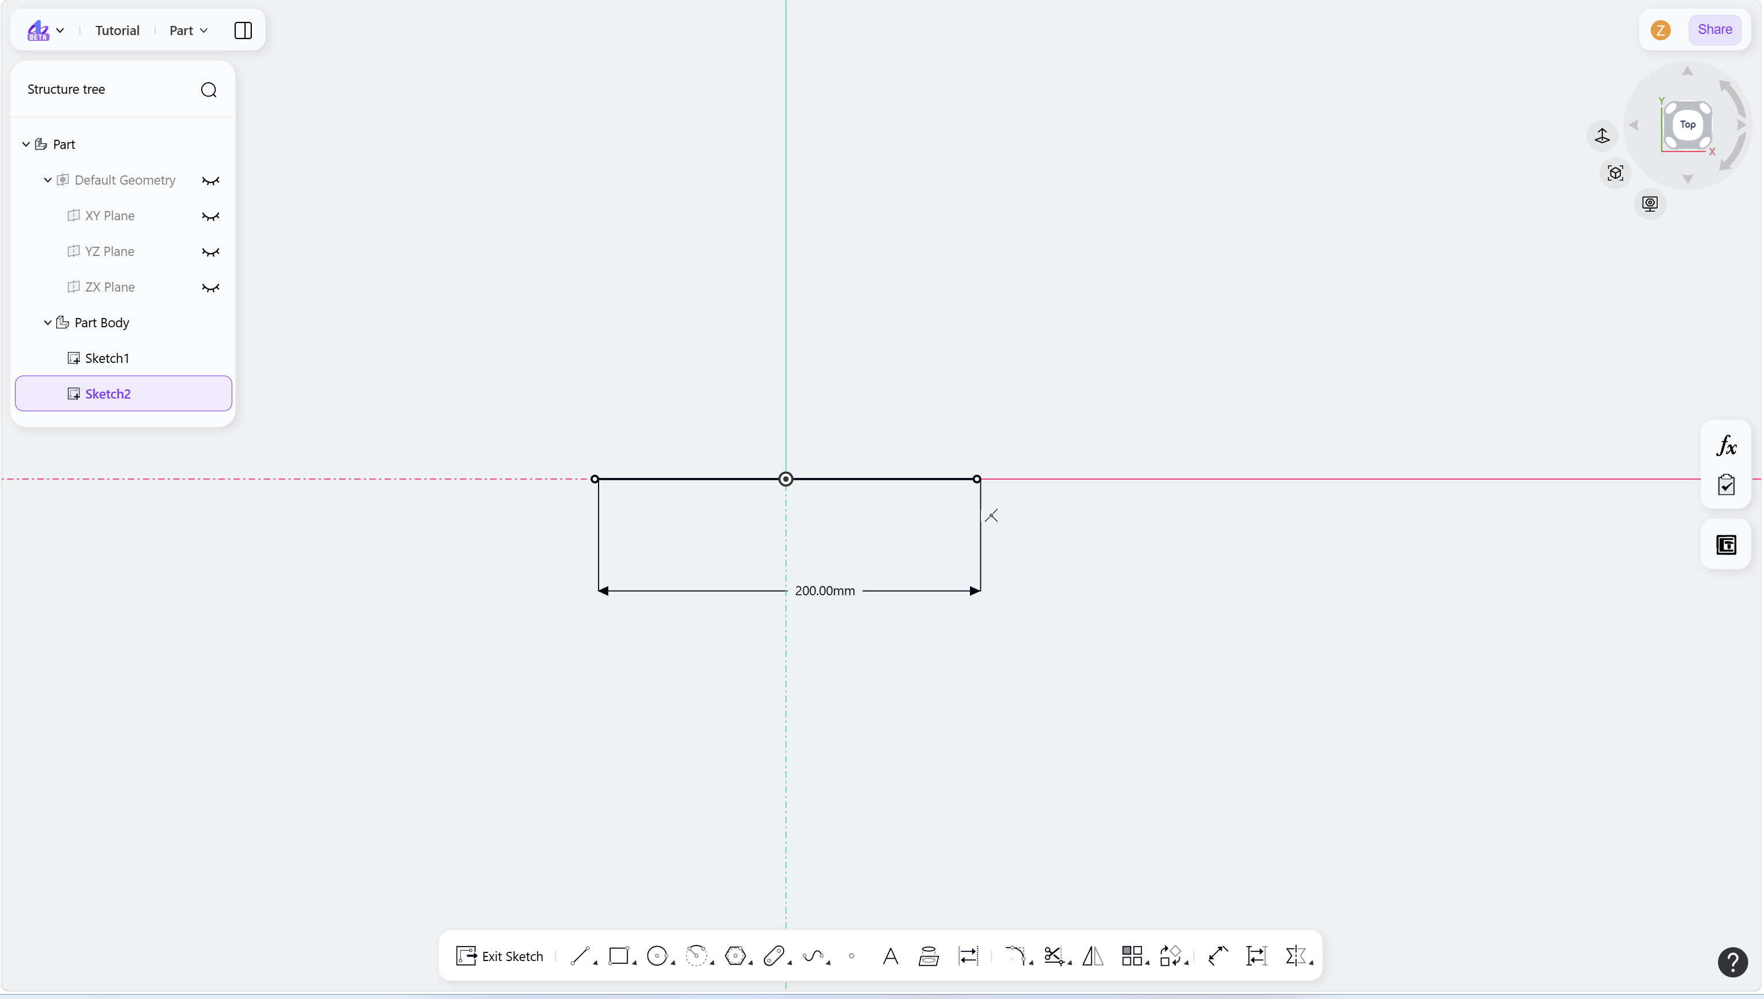Image resolution: width=1764 pixels, height=999 pixels.
Task: Select the Text tool
Action: click(x=890, y=956)
